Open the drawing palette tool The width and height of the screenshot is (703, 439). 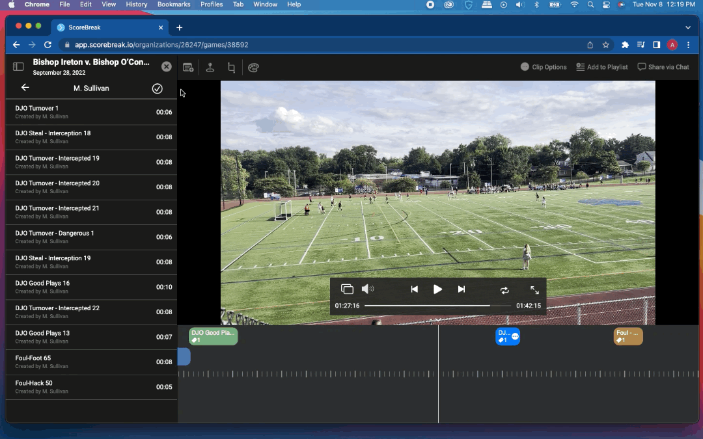point(253,68)
